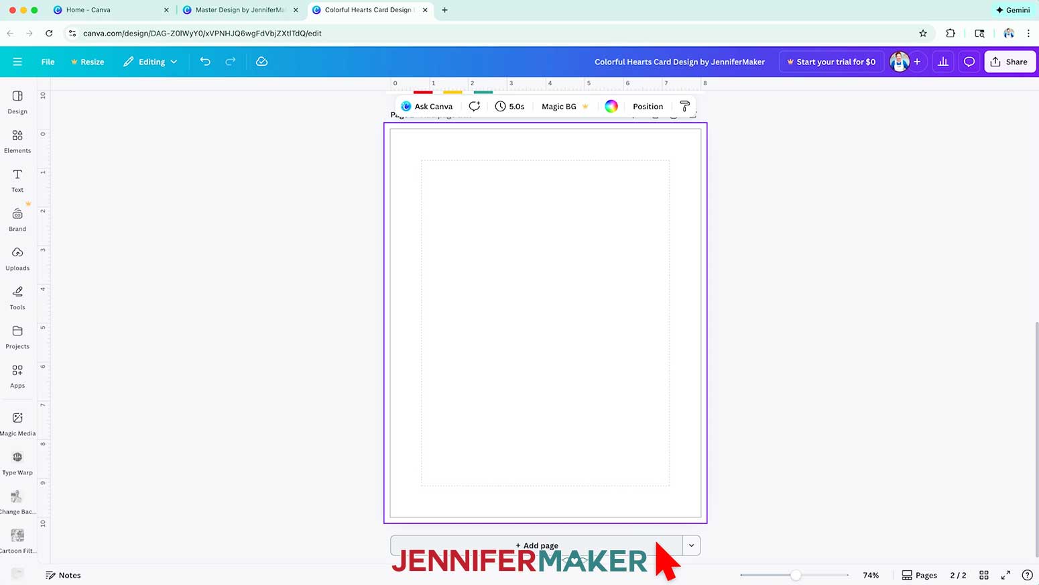
Task: Click the 74% zoom level
Action: [871, 575]
